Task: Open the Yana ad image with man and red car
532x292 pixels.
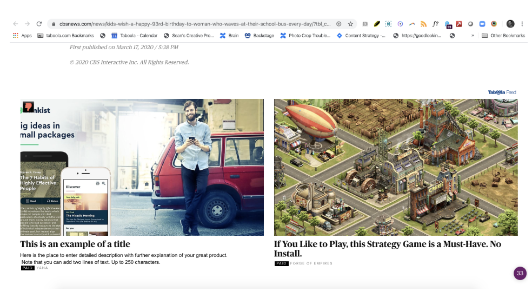Action: tap(142, 168)
